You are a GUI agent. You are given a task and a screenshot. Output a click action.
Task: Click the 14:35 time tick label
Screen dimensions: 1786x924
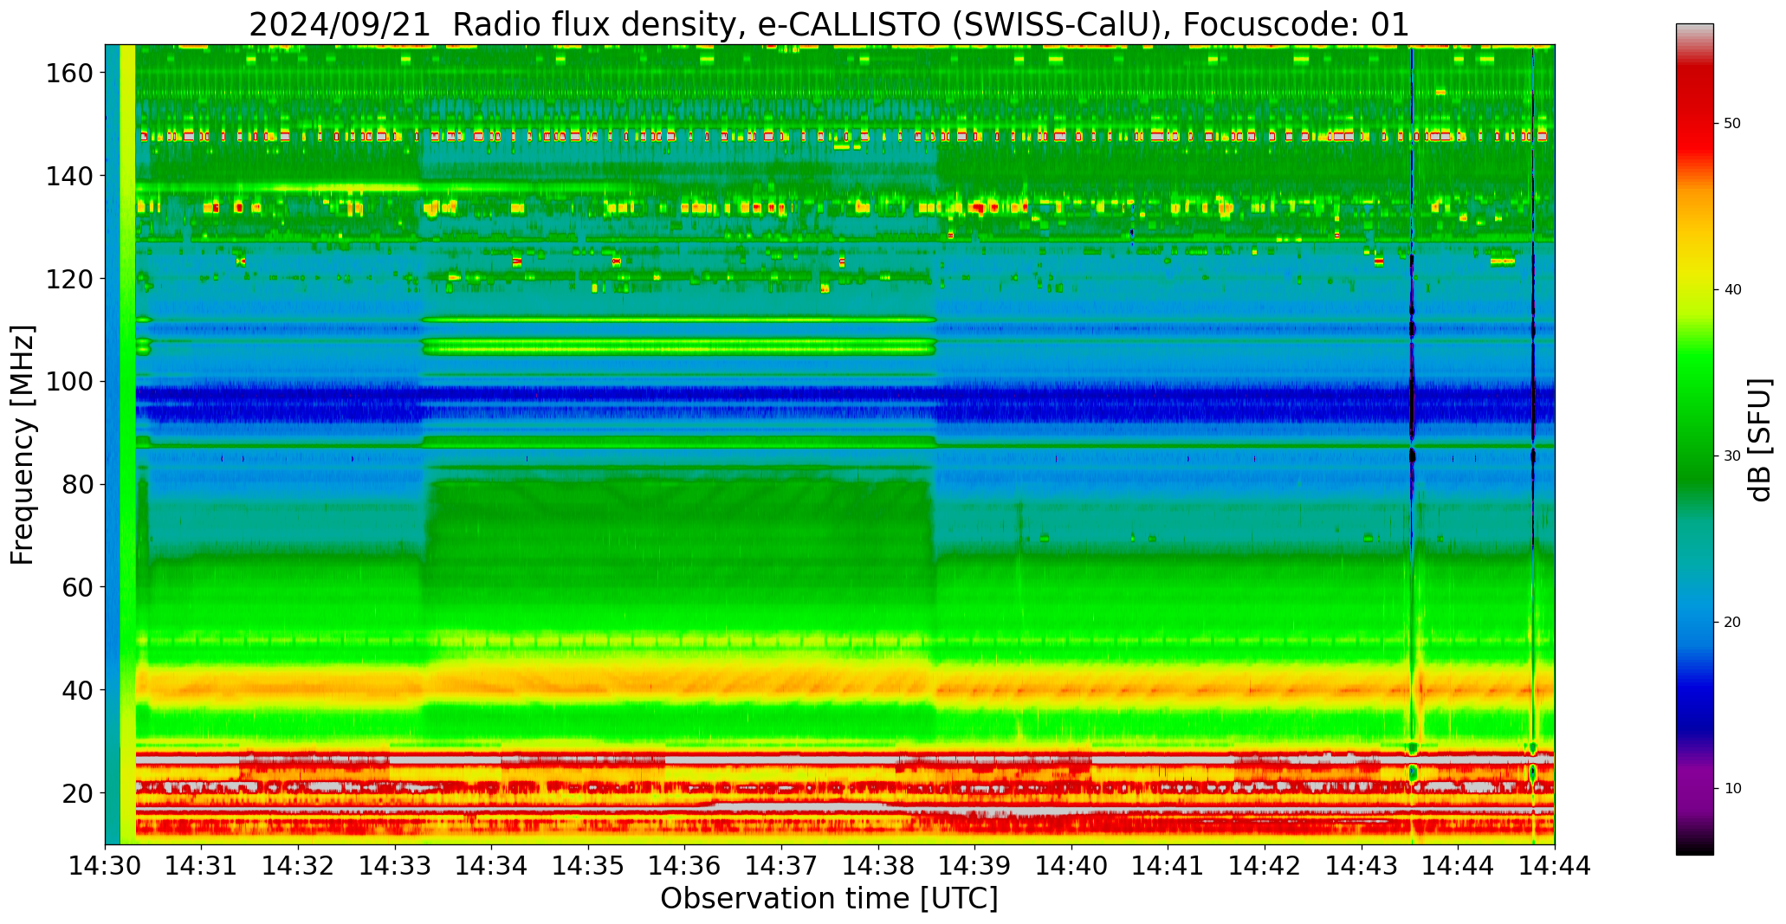588,865
